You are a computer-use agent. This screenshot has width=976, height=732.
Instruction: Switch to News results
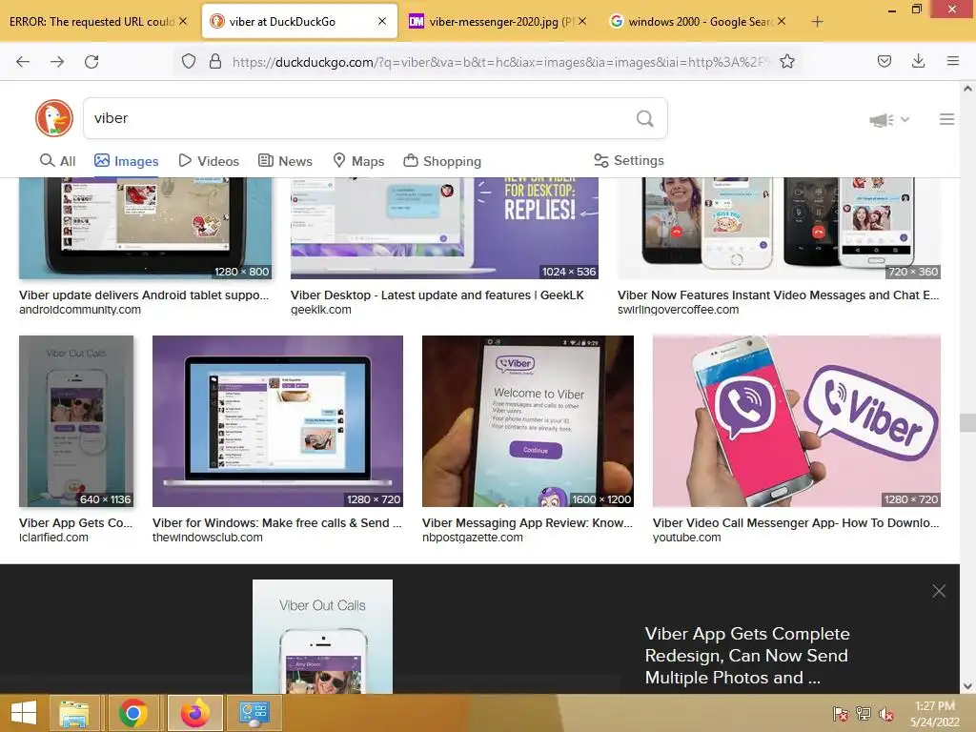(285, 160)
